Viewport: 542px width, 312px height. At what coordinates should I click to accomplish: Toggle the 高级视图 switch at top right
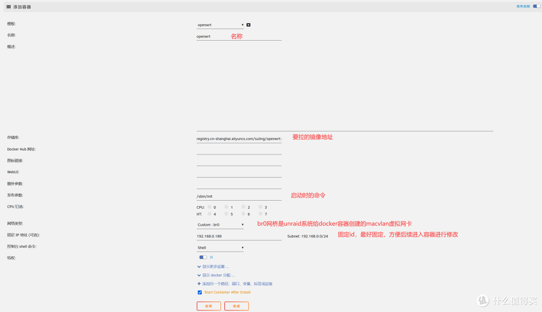(x=536, y=6)
